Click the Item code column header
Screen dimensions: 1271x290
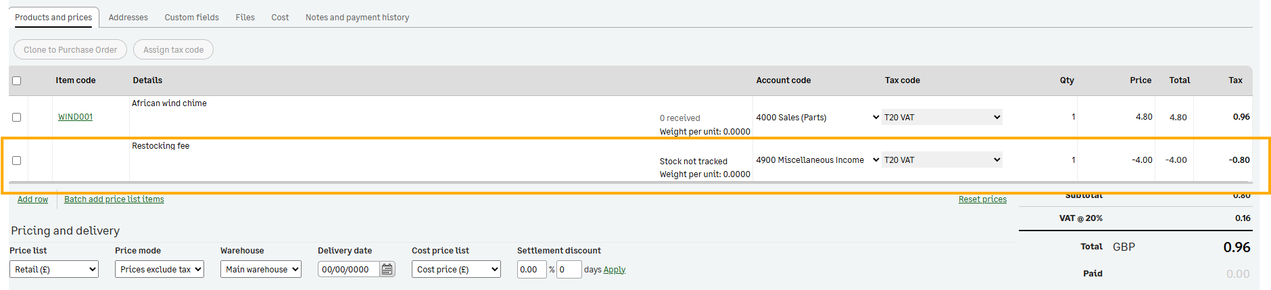[76, 80]
